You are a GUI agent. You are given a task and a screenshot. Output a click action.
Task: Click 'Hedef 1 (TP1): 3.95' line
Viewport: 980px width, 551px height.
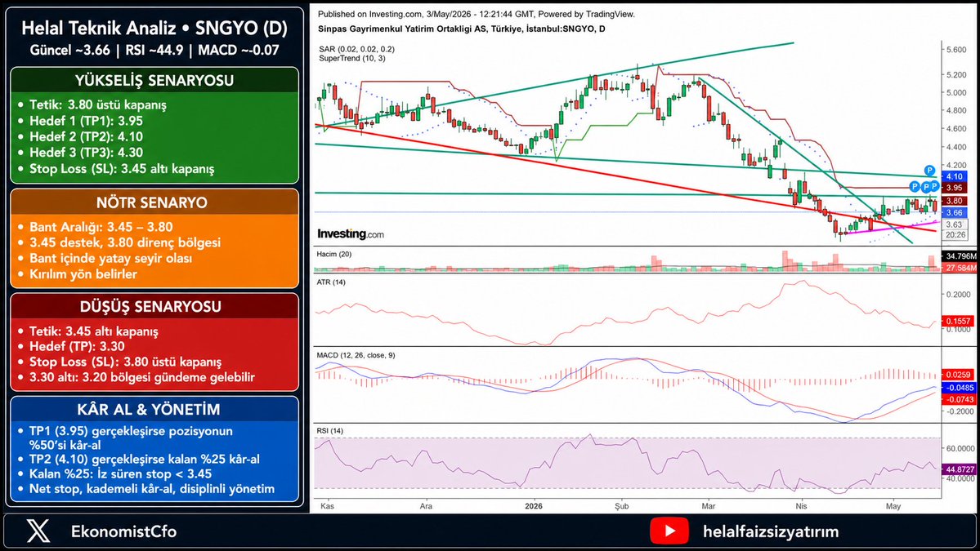(x=86, y=121)
